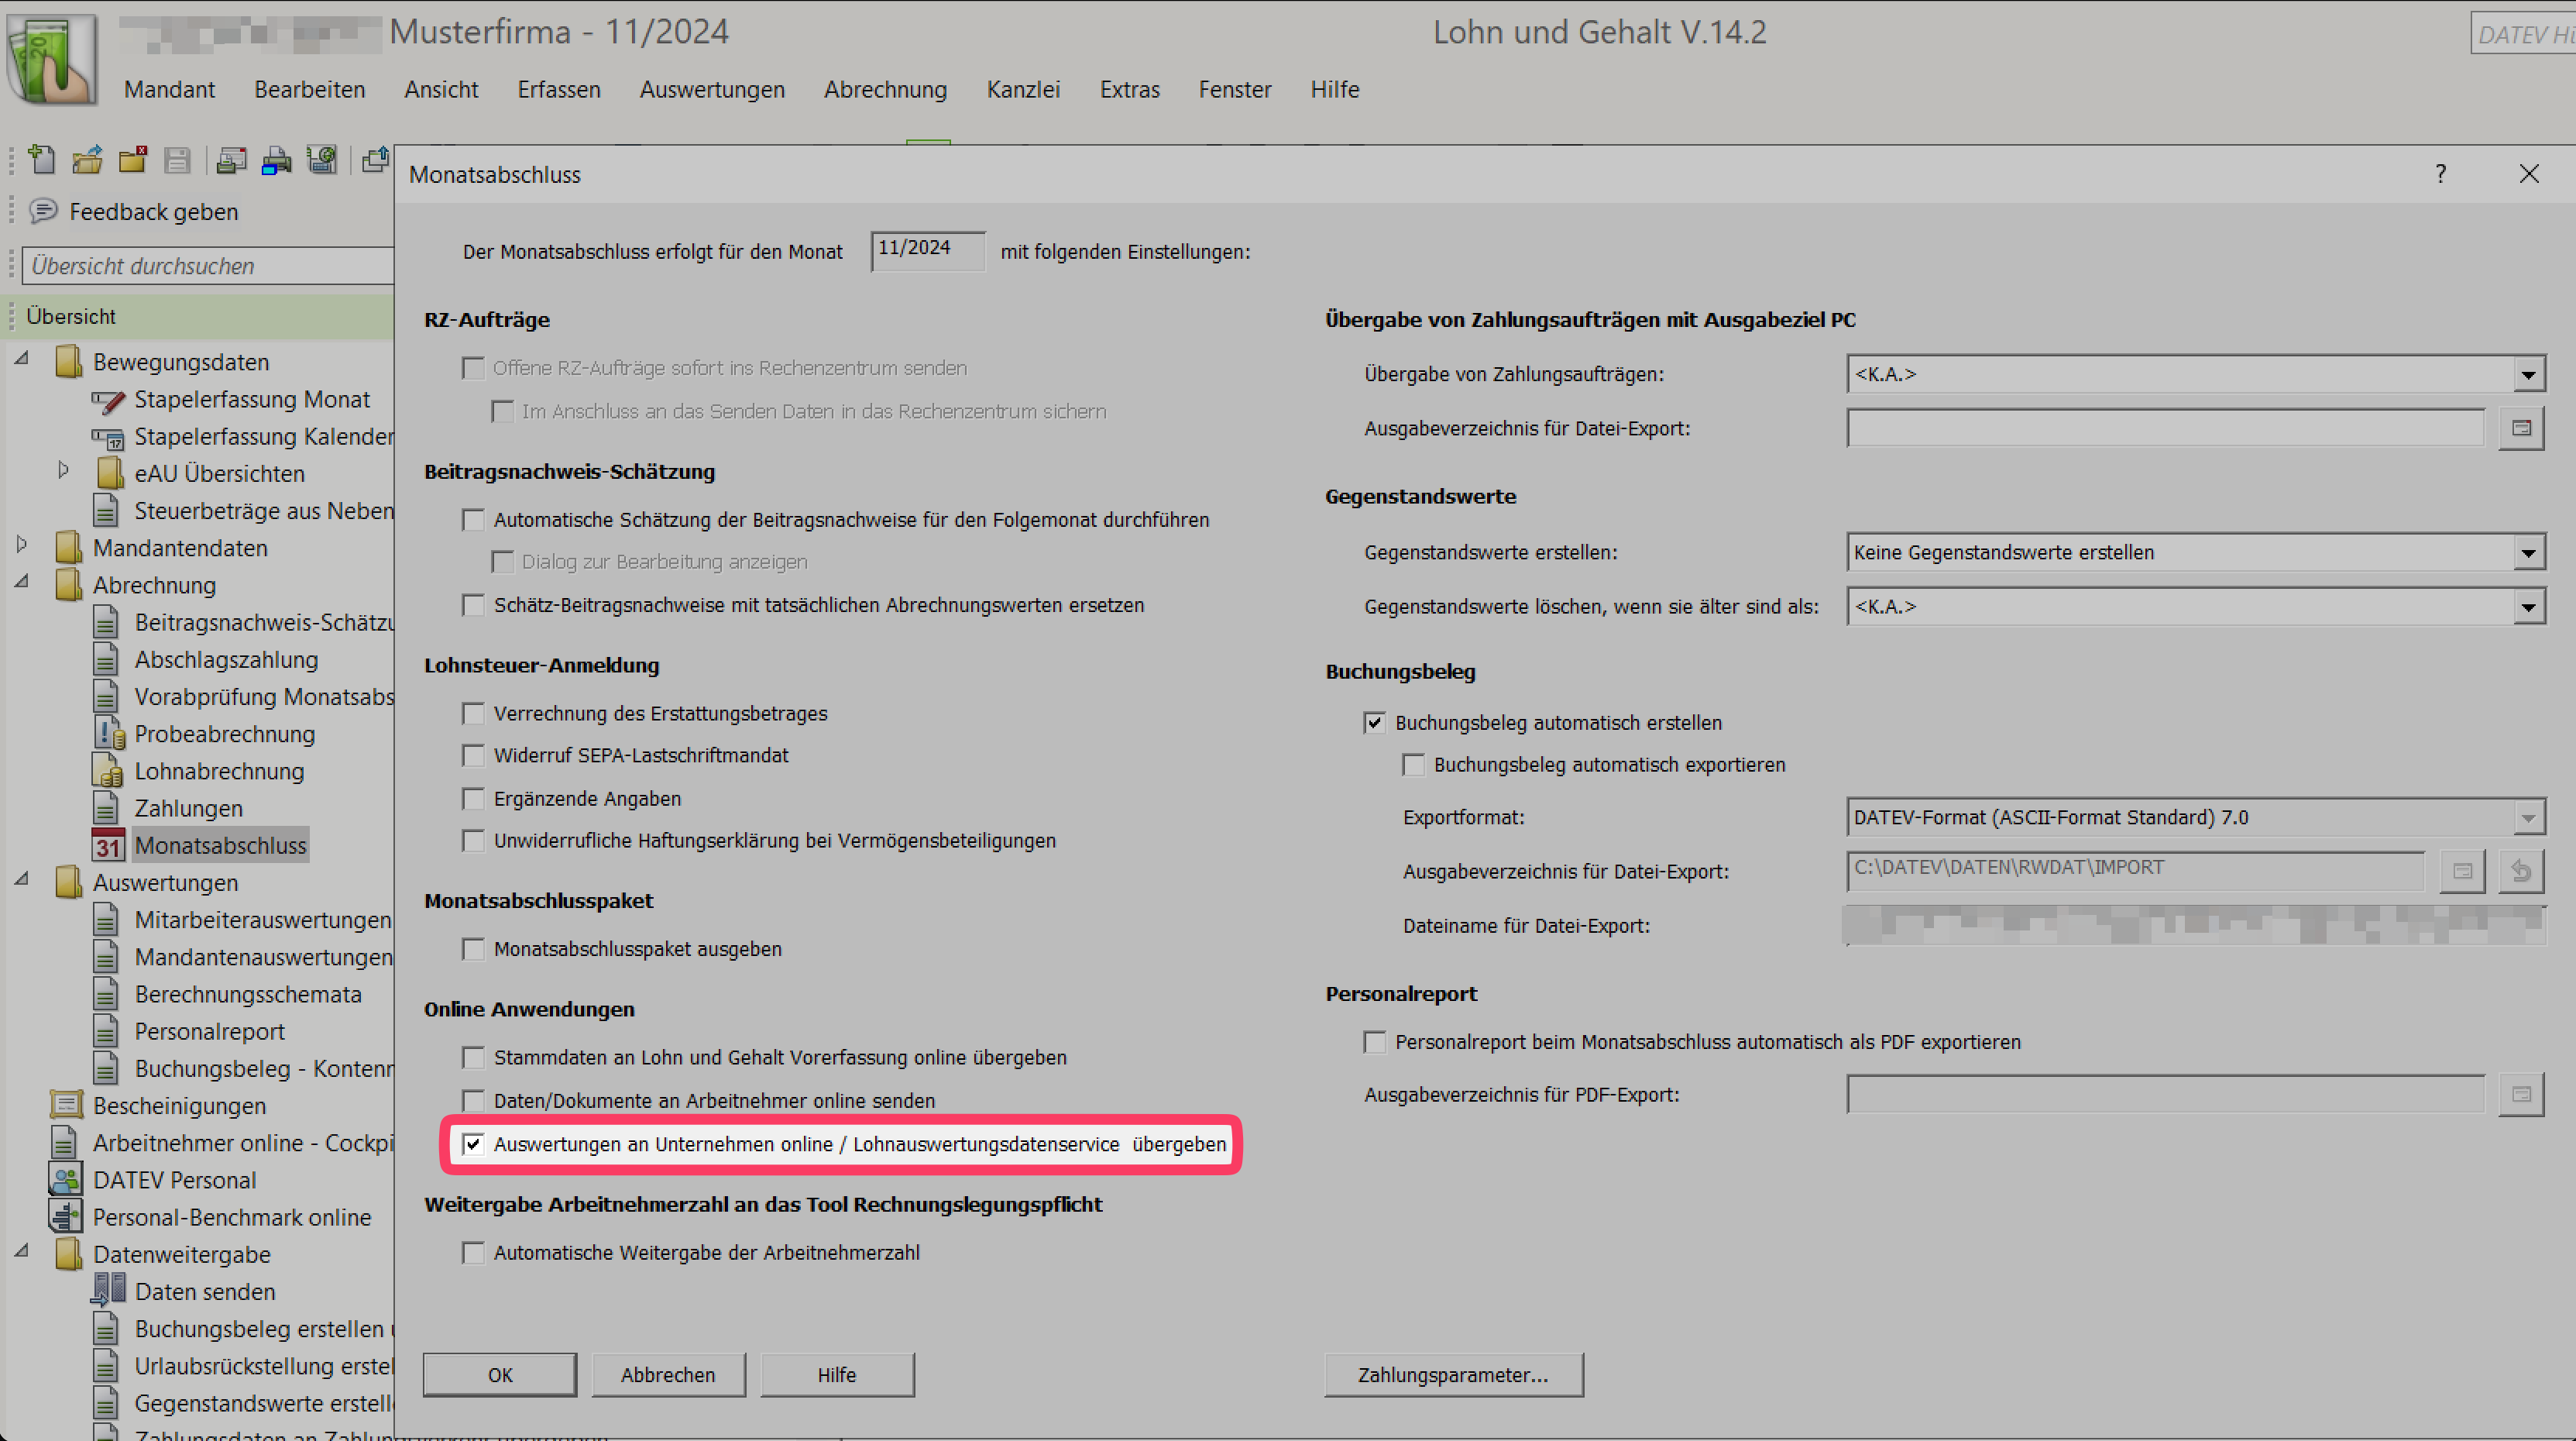Open the Mandant menu
Viewport: 2576px width, 1441px height.
[169, 89]
